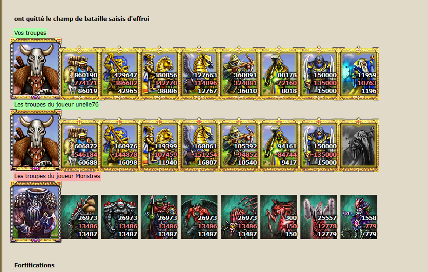
Task: Select the porter unit card showing 860190
Action: (80, 73)
